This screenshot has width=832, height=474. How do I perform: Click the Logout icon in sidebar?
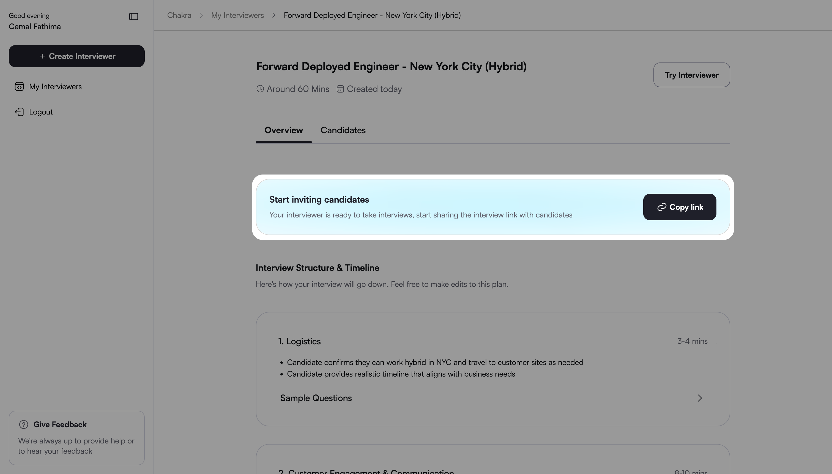19,112
